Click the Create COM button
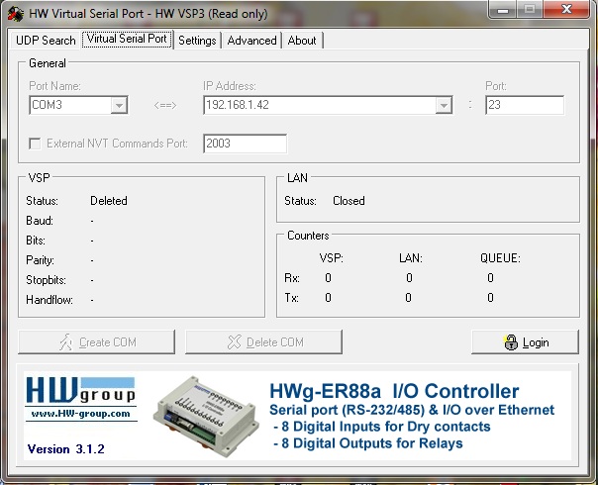The image size is (598, 485). pyautogui.click(x=96, y=342)
